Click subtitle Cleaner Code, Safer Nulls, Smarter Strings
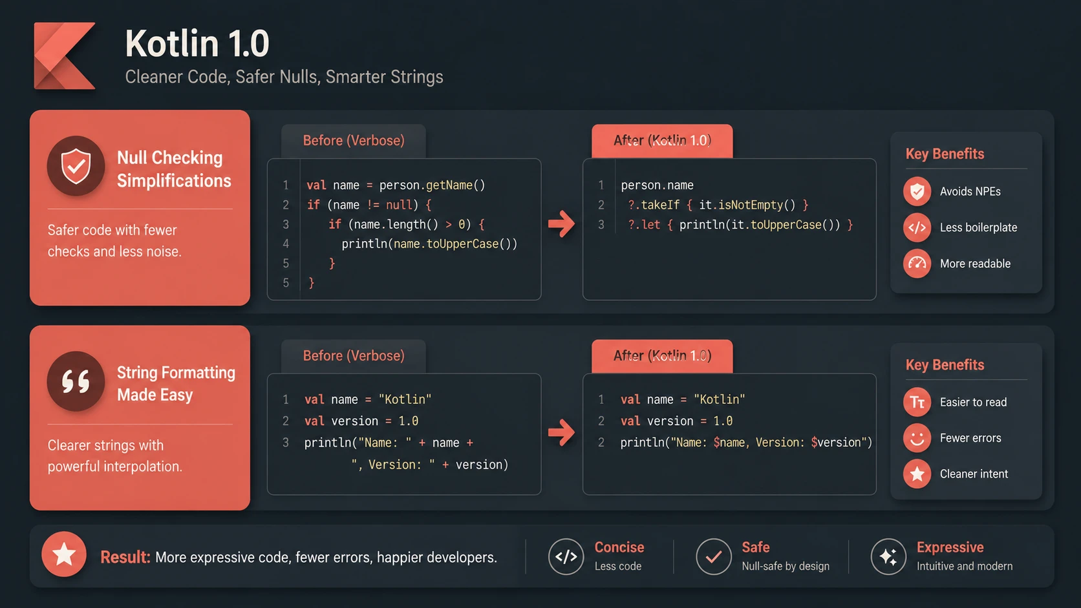 [x=284, y=77]
